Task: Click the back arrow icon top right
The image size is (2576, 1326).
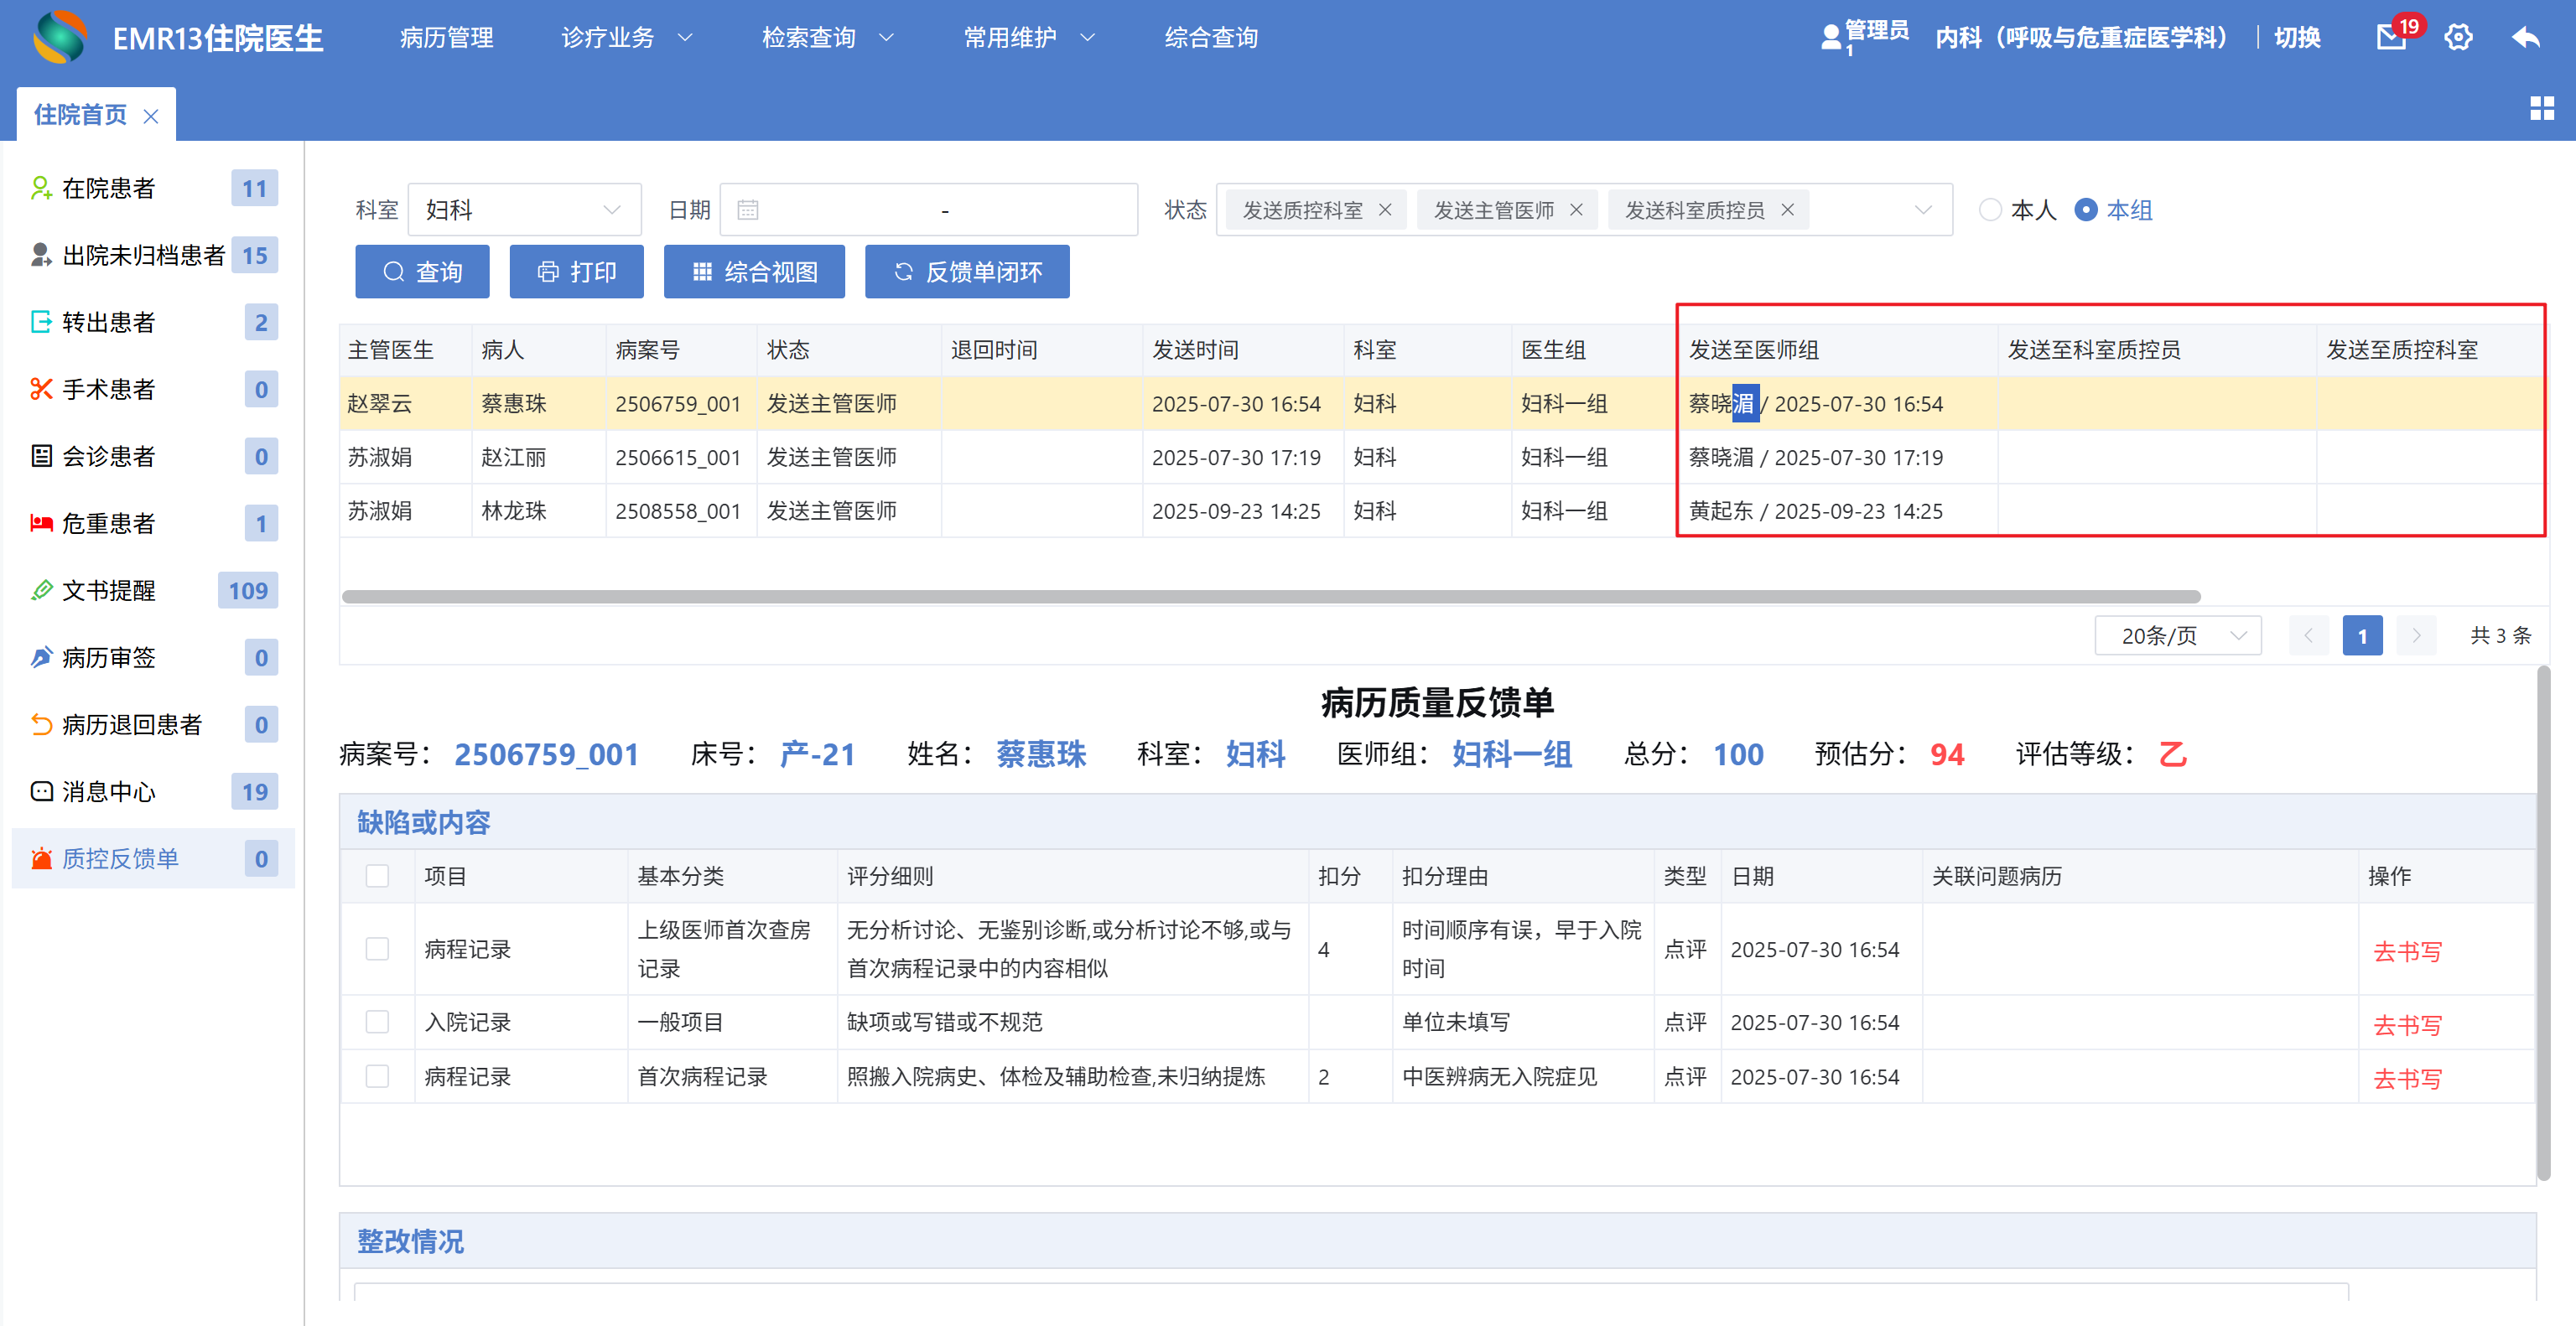Action: click(x=2526, y=38)
